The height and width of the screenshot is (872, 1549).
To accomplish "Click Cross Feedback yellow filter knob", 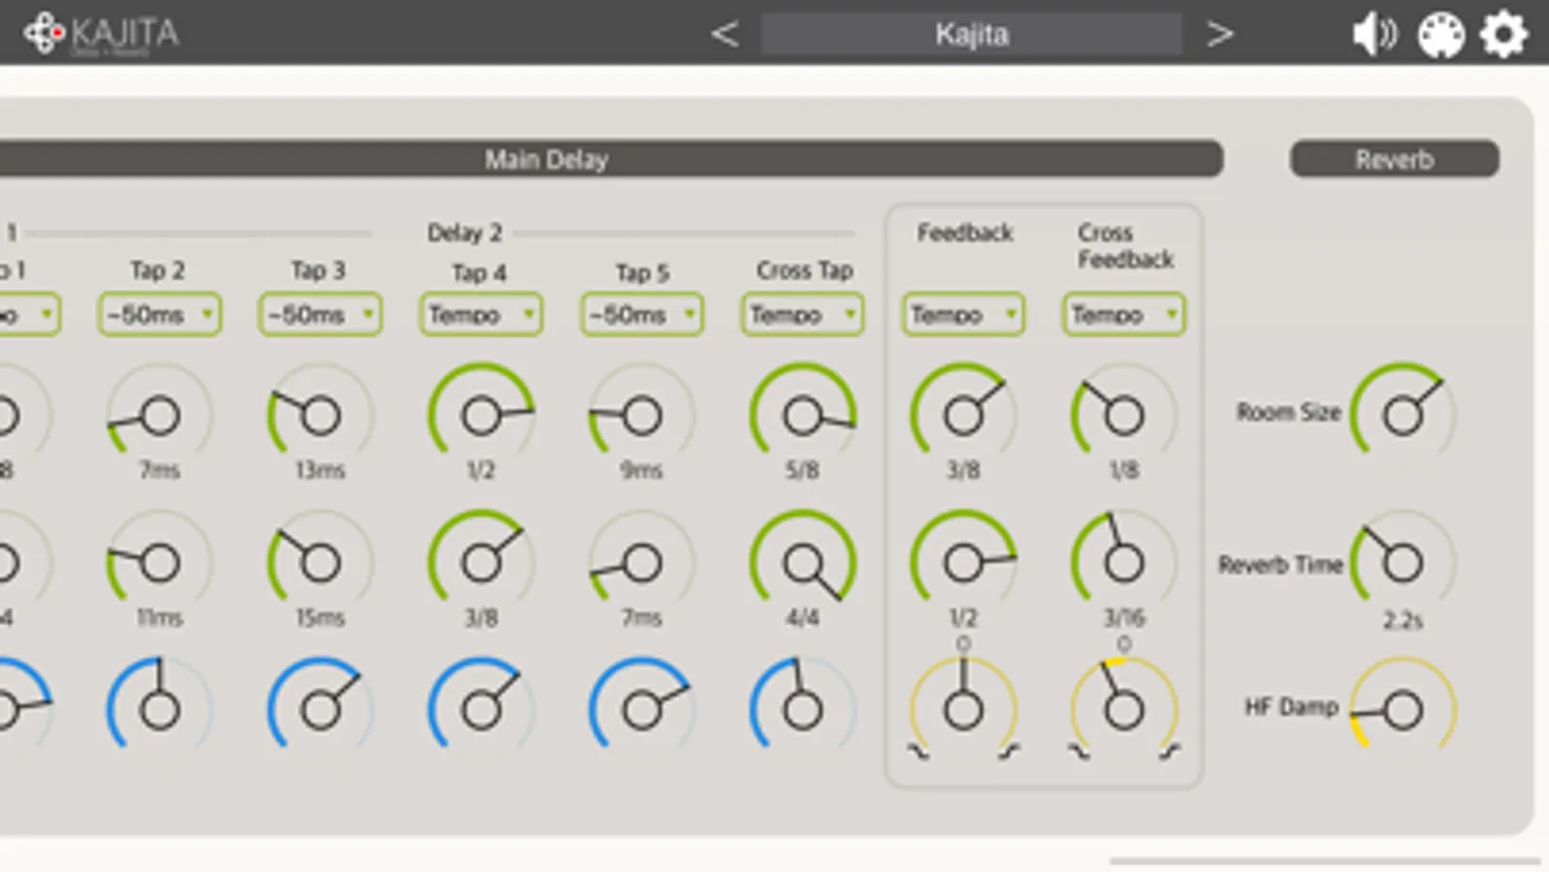I will (x=1124, y=709).
